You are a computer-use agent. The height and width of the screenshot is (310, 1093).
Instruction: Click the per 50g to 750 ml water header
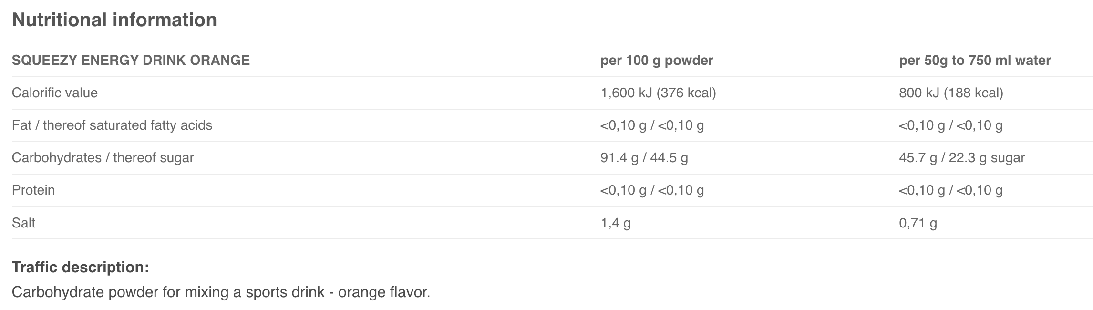point(975,61)
